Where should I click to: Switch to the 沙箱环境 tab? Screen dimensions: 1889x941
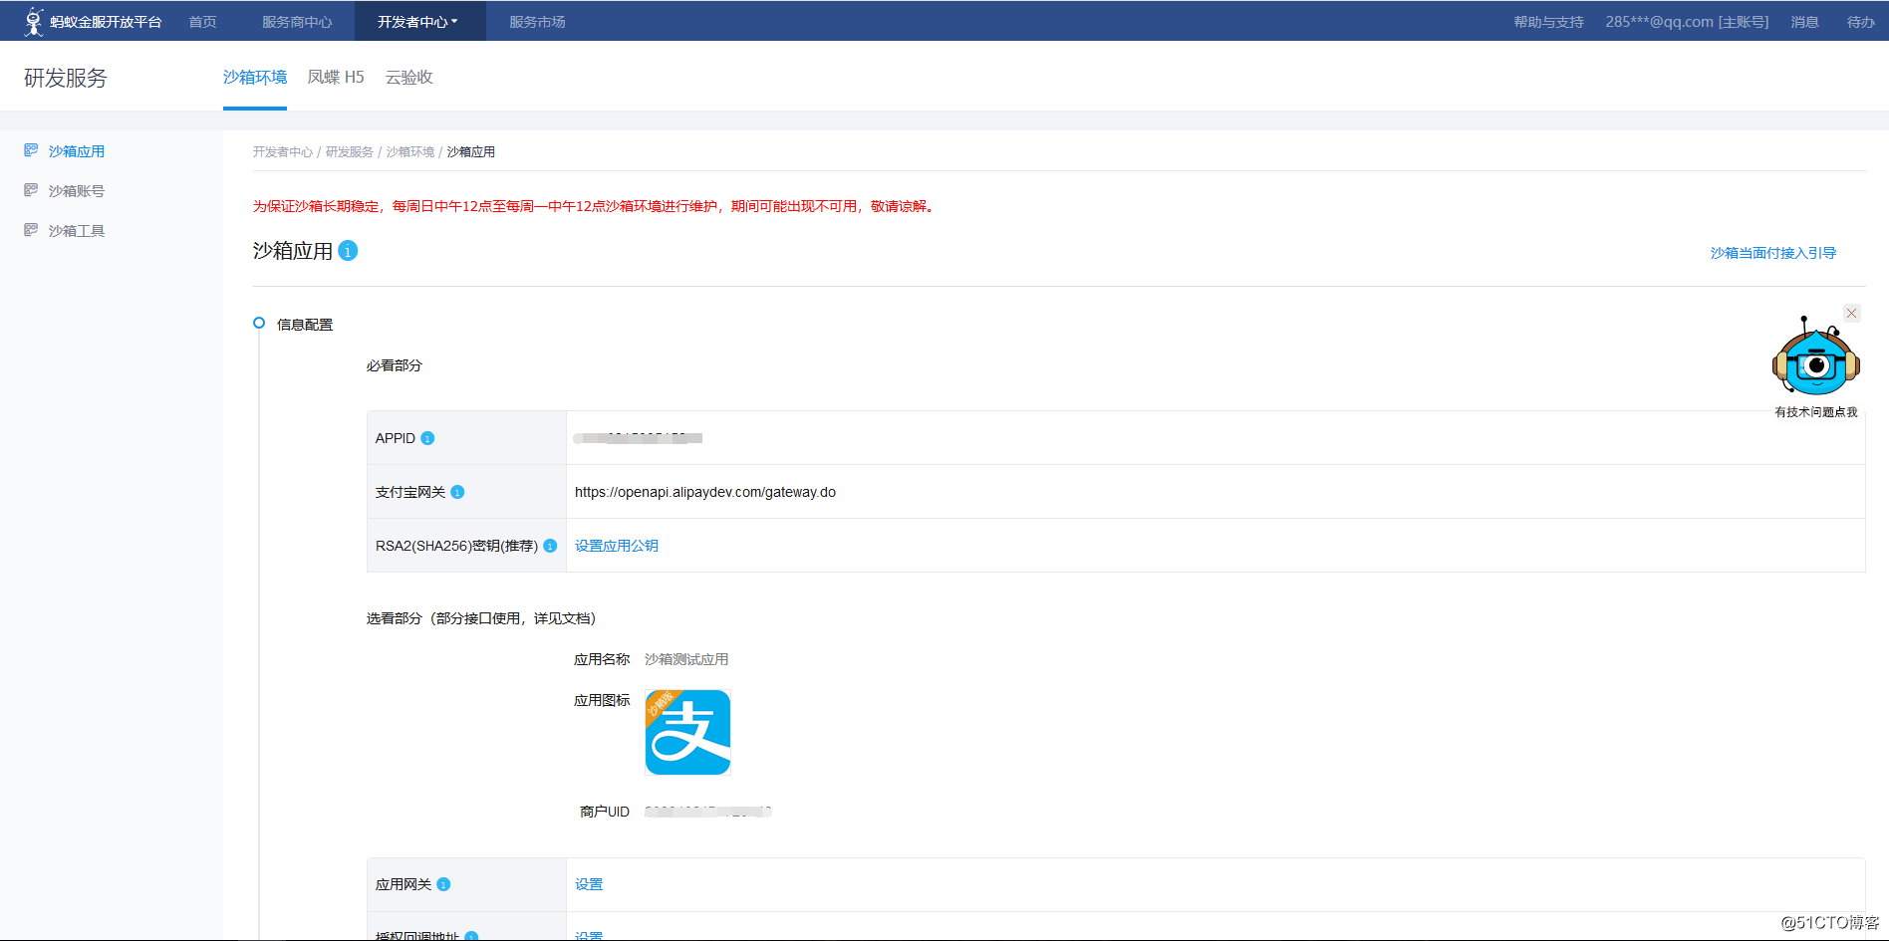(255, 77)
